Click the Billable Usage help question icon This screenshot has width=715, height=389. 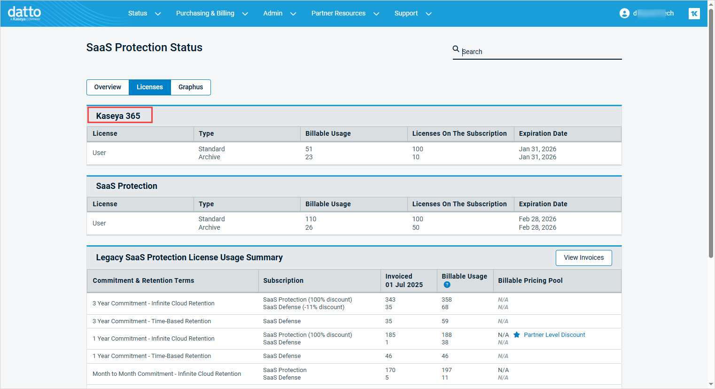click(447, 285)
